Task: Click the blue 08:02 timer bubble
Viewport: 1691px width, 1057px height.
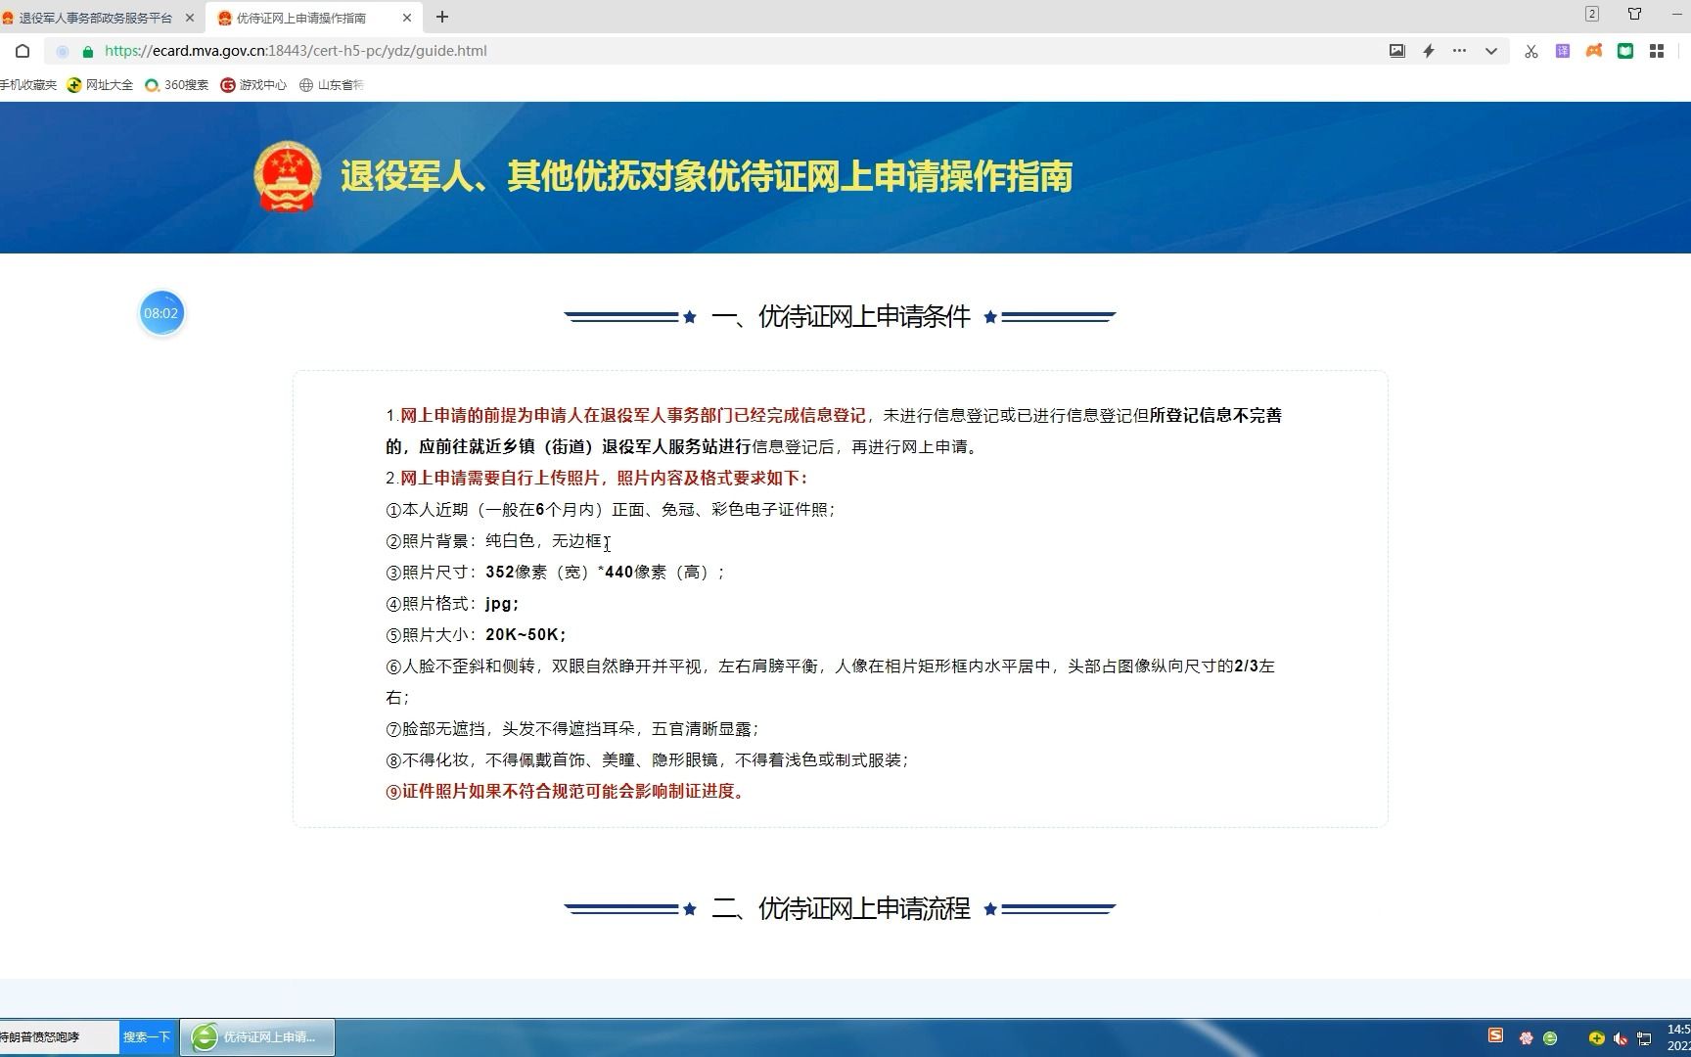Action: (161, 313)
